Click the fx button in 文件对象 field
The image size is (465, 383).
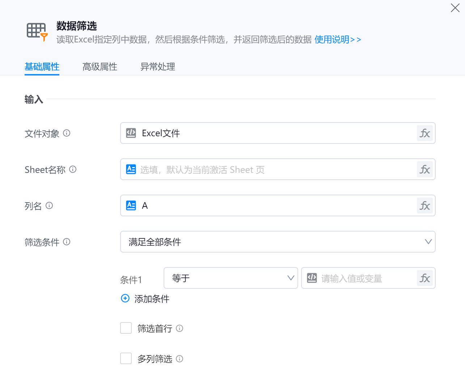424,133
